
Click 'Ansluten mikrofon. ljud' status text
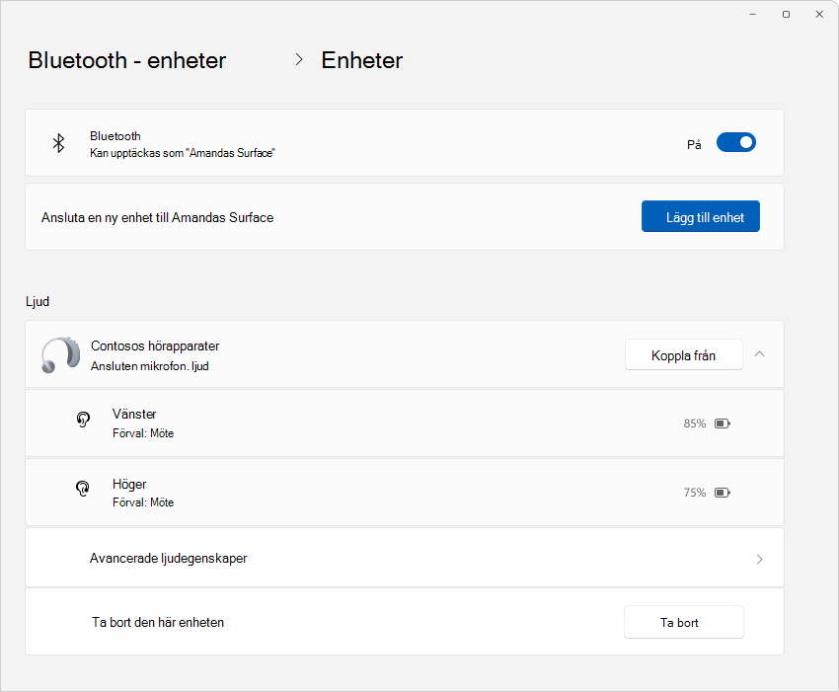pyautogui.click(x=150, y=366)
